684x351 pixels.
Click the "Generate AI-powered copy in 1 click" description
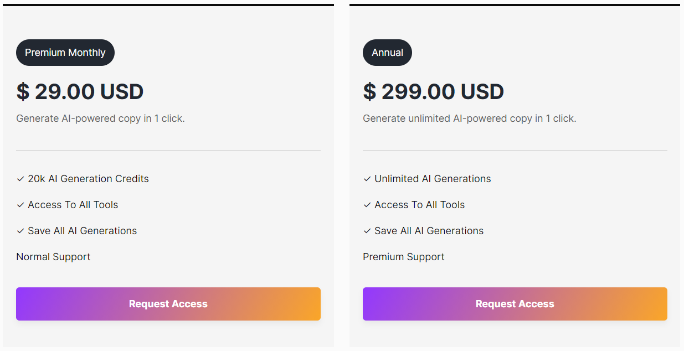100,118
